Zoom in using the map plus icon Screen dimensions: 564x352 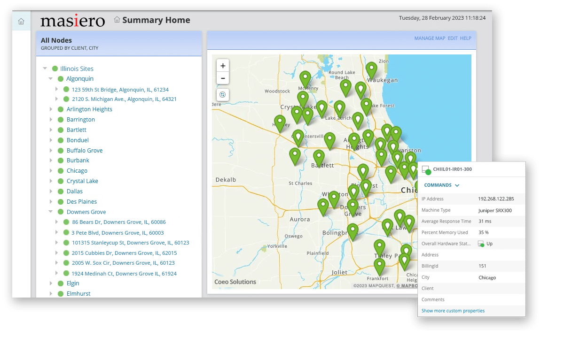tap(222, 65)
